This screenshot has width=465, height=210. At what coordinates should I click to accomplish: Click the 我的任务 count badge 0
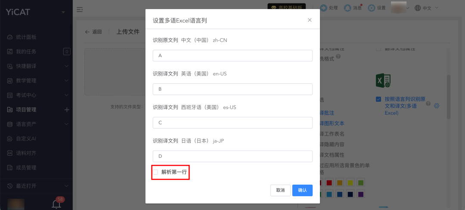[x=67, y=52]
